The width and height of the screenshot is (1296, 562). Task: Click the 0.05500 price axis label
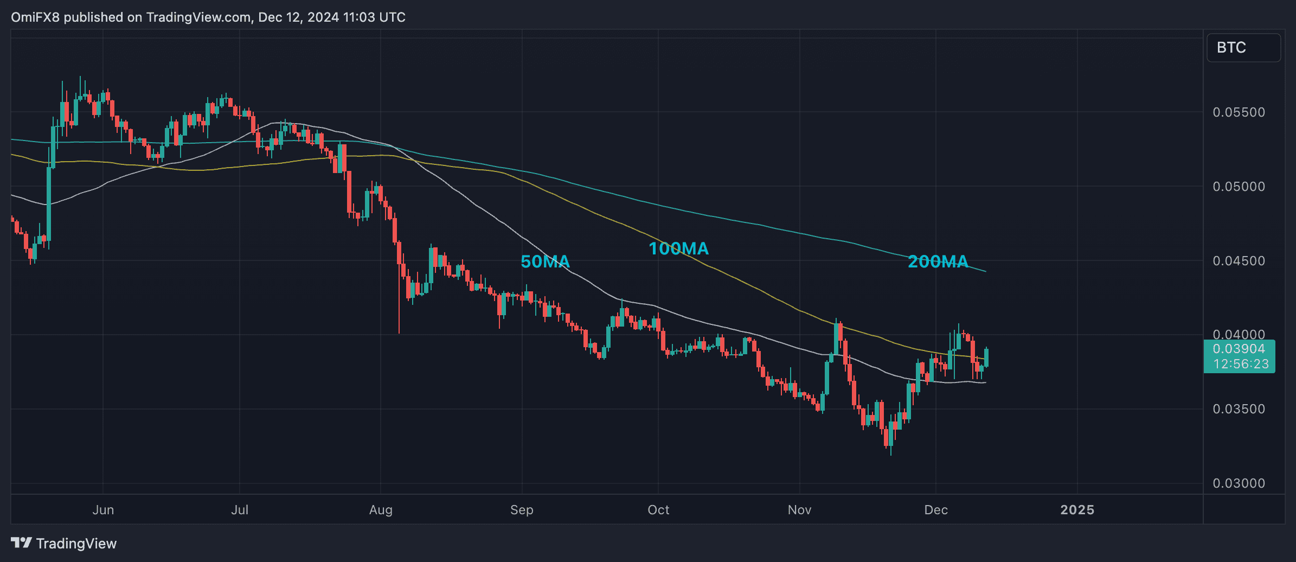1239,112
